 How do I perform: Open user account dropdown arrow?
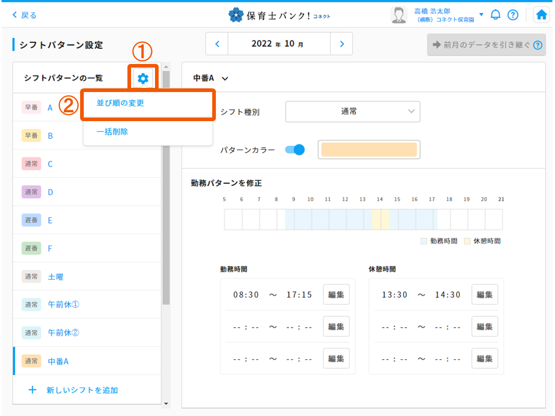(x=481, y=15)
